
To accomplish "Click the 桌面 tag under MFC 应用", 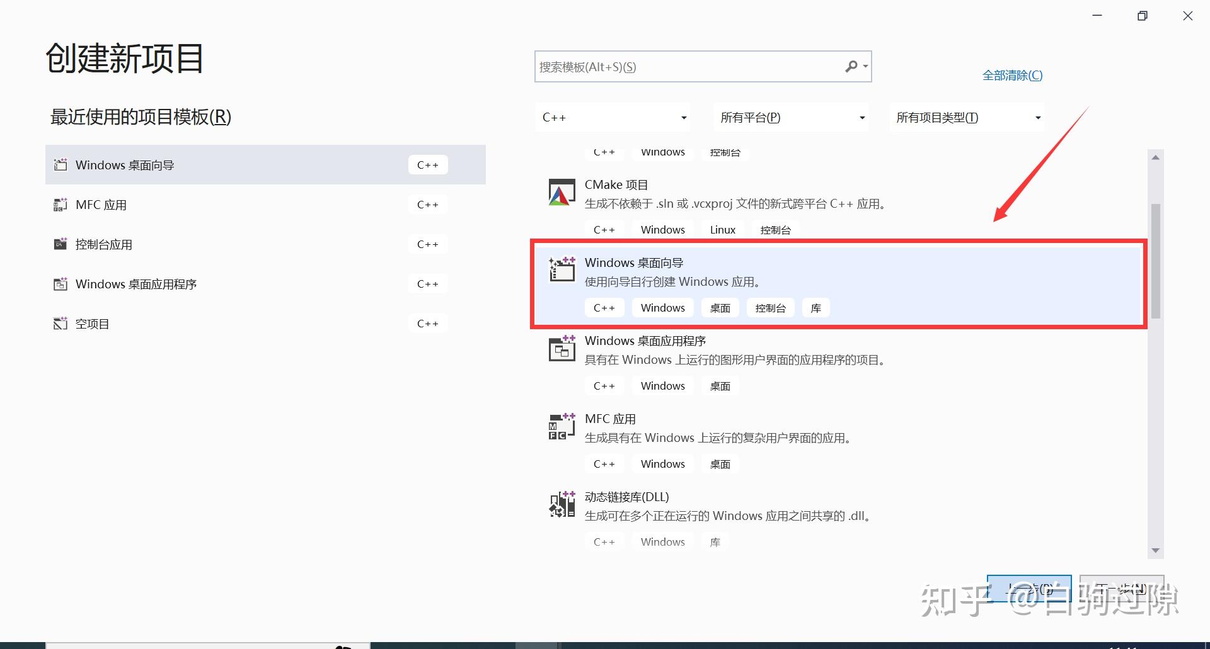I will click(720, 464).
